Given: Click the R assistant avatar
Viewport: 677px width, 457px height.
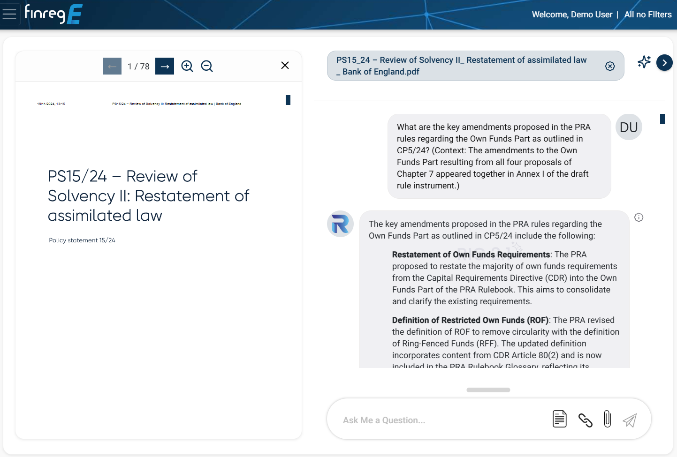Looking at the screenshot, I should click(340, 224).
